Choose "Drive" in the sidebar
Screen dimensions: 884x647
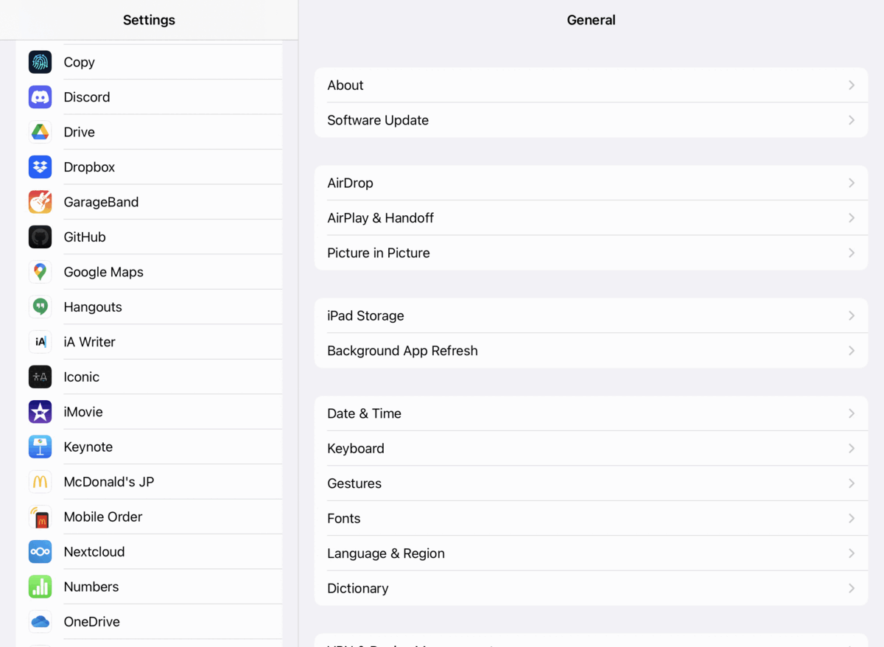coord(79,132)
